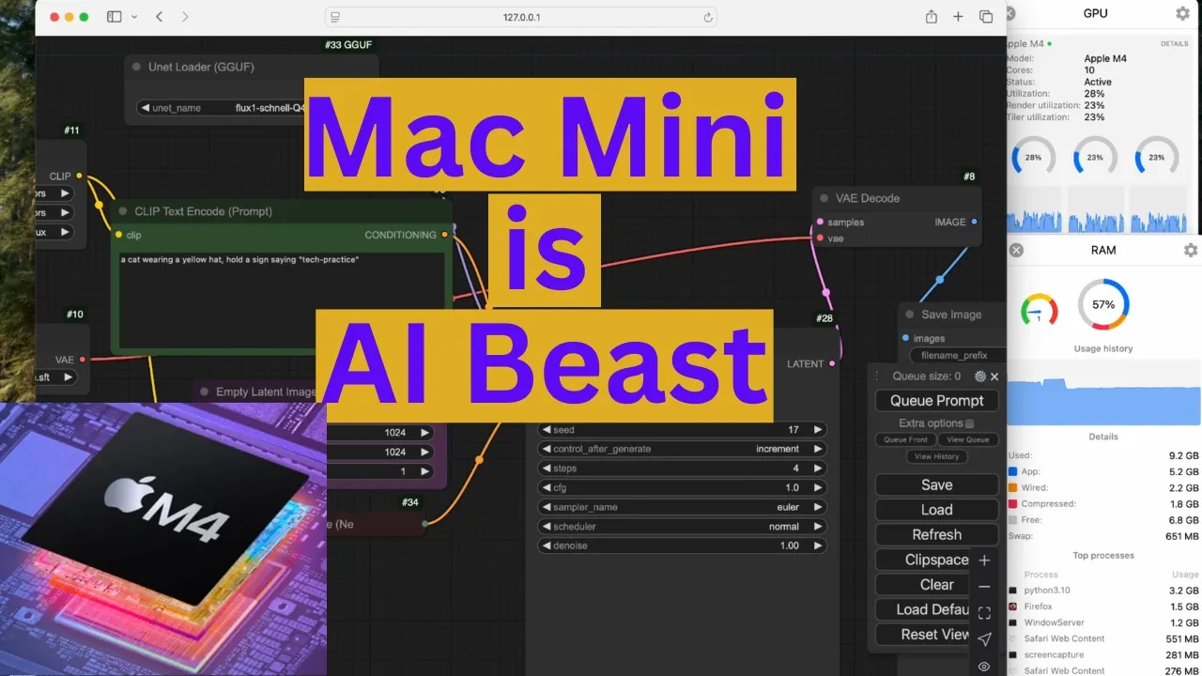This screenshot has height=676, width=1202.
Task: Open the sampler_name euler dropdown
Action: [x=682, y=507]
